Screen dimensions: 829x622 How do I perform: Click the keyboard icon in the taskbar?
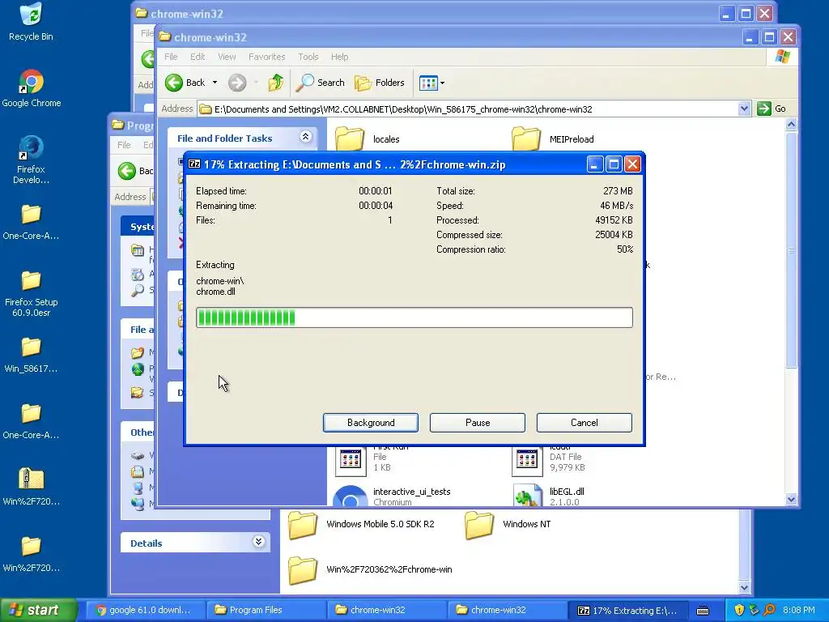point(703,611)
